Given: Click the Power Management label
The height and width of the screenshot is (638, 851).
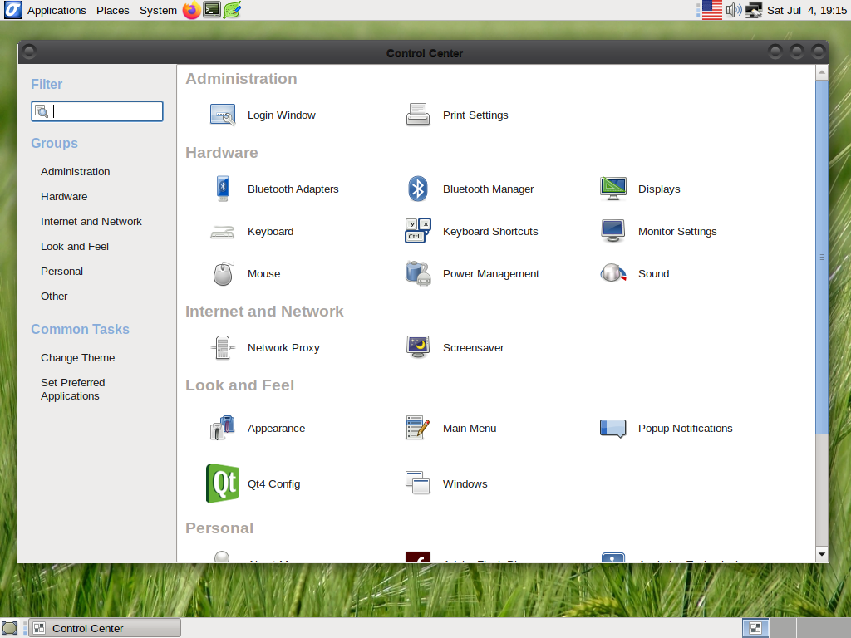Looking at the screenshot, I should click(491, 273).
